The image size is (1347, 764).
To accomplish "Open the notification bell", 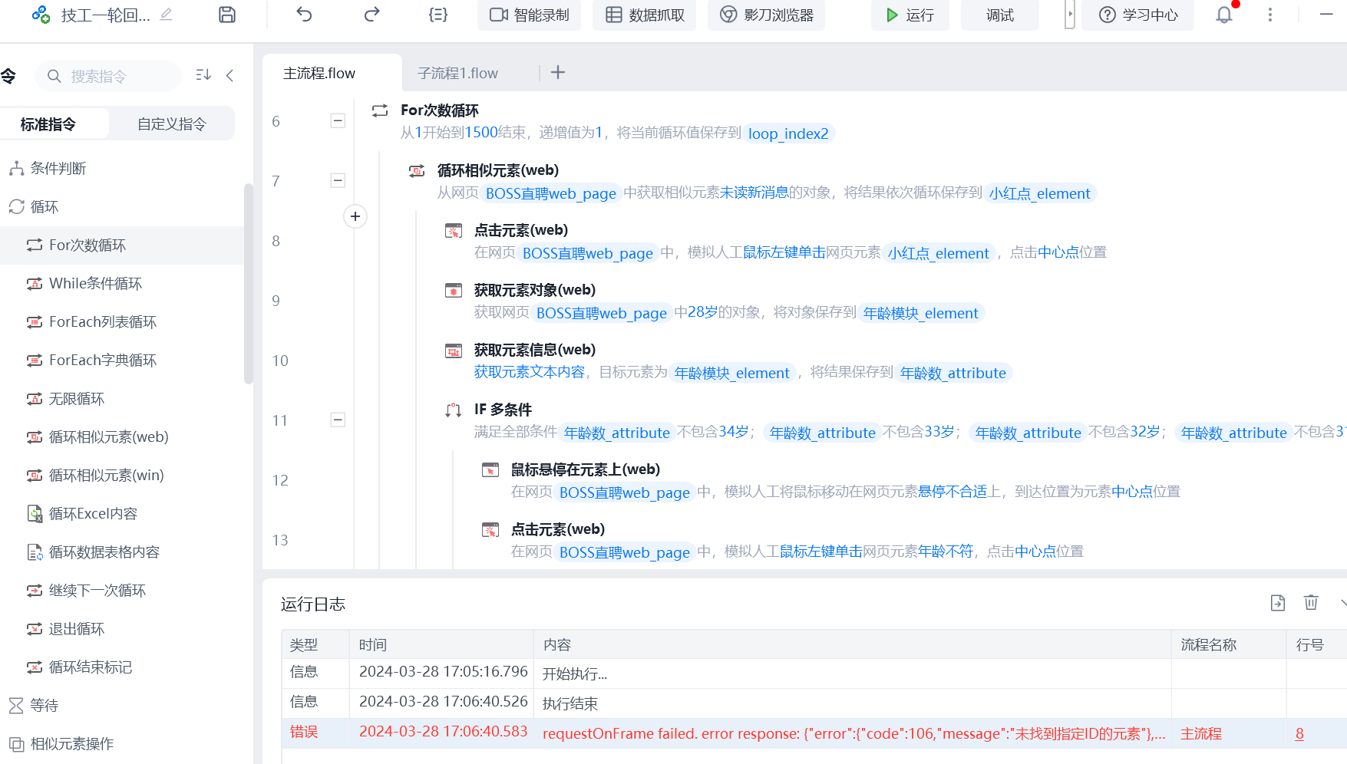I will 1224,15.
